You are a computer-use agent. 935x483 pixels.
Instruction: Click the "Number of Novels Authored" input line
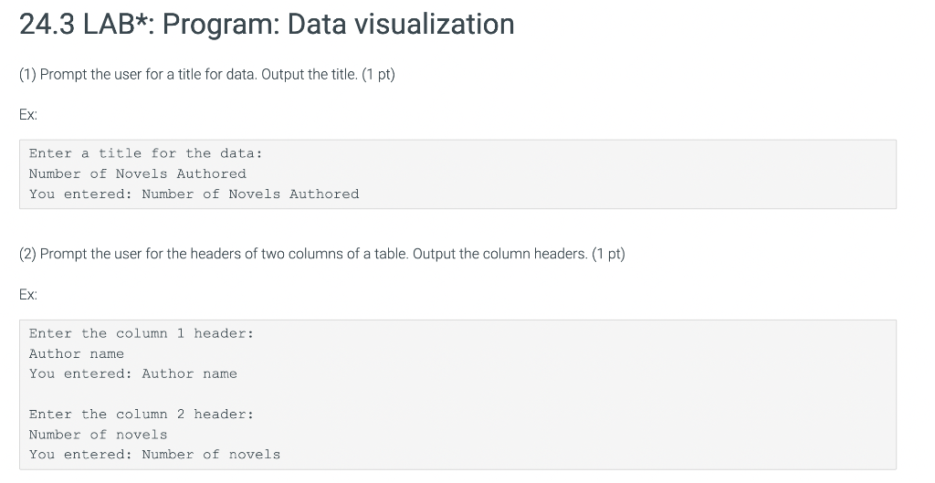click(x=137, y=173)
